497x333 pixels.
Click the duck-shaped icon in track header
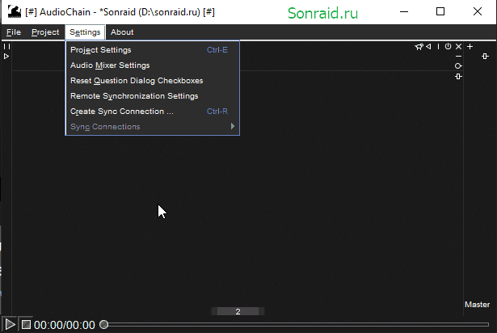pyautogui.click(x=419, y=47)
